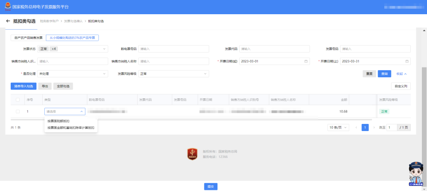This screenshot has height=191, width=427.
Task: Open the 发票状态 dropdown
Action: (73, 49)
